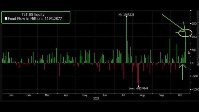Click the Aug label on the time axis
Viewport: 199px width, 112px height.
[x=142, y=95]
